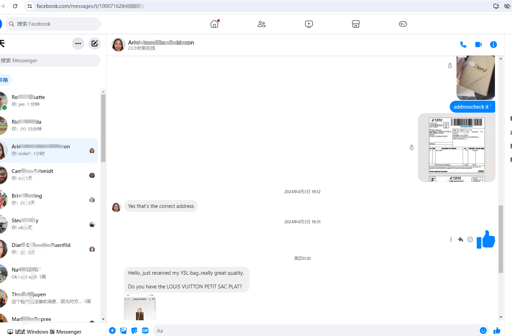Open conversation information panel icon
The height and width of the screenshot is (336, 512).
(493, 45)
